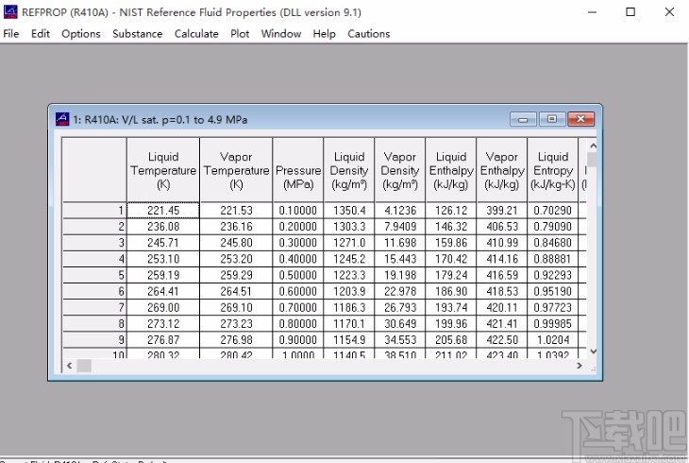Screen dimensions: 689x463
Task: Click liquid temperature cell 273.12
Action: (163, 323)
